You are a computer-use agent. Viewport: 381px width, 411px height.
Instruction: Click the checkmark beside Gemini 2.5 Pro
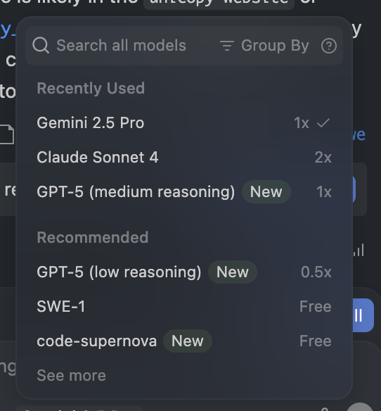pyautogui.click(x=323, y=122)
